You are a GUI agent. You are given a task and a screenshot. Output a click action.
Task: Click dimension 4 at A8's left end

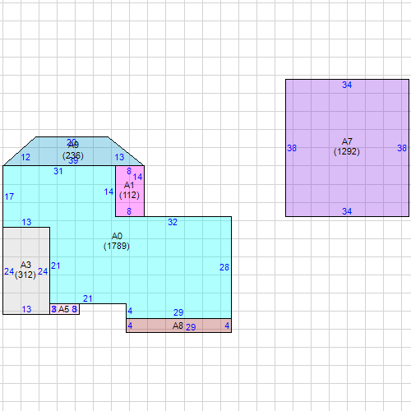130,326
